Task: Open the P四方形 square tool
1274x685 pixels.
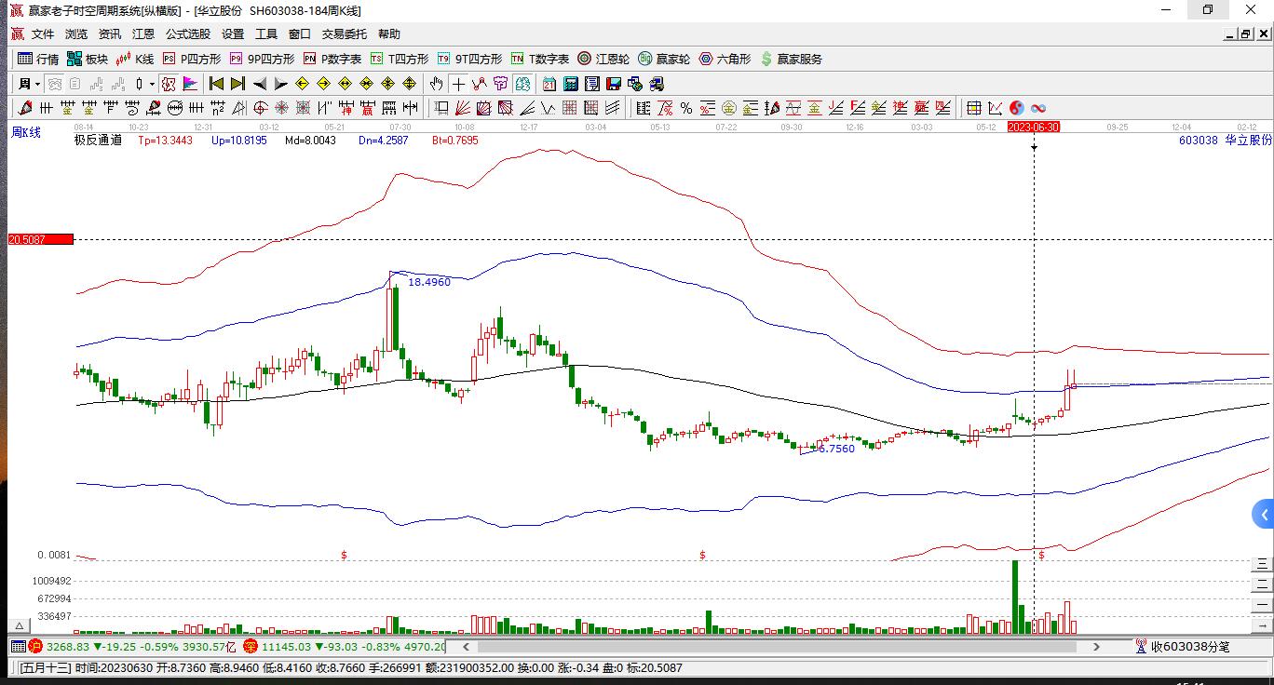Action: tap(192, 59)
